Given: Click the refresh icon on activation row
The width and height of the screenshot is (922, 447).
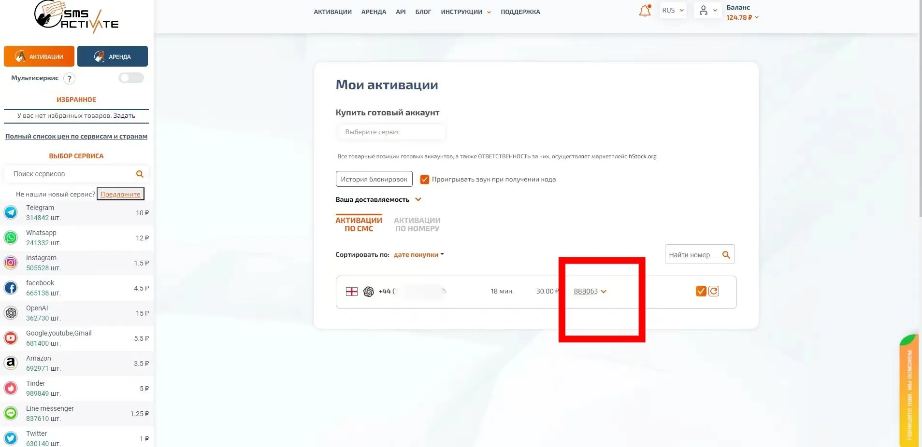Looking at the screenshot, I should 714,291.
